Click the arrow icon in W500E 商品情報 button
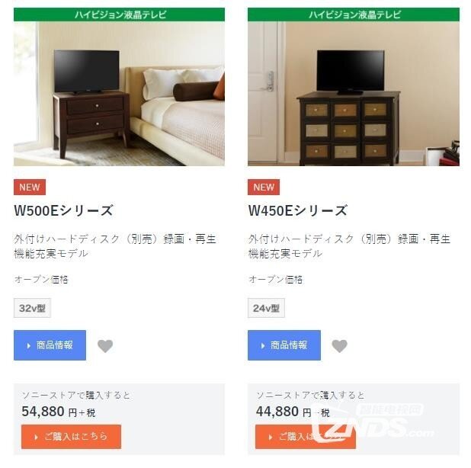This screenshot has width=471, height=468. pyautogui.click(x=29, y=346)
